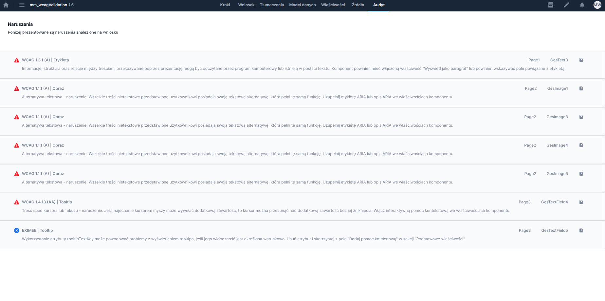The image size is (605, 301).
Task: Open the MW user avatar menu
Action: click(597, 5)
